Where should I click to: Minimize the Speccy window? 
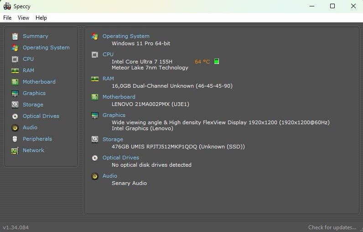click(x=312, y=6)
